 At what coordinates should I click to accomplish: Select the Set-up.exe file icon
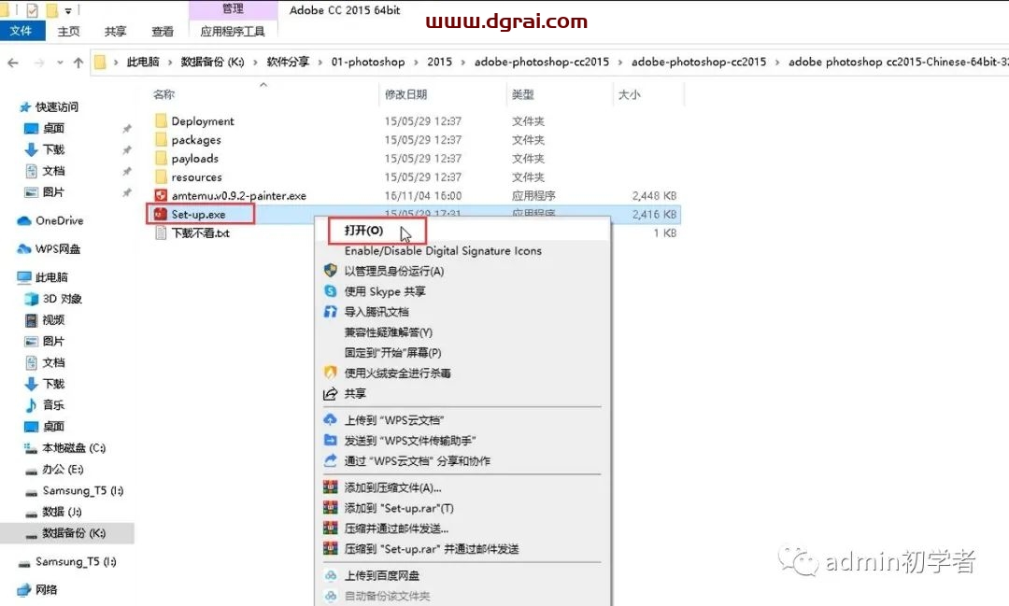(x=161, y=214)
